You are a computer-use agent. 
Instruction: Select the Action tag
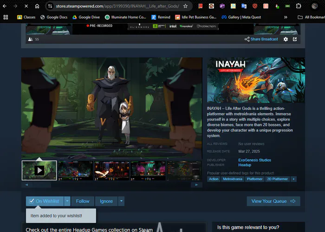pyautogui.click(x=214, y=179)
